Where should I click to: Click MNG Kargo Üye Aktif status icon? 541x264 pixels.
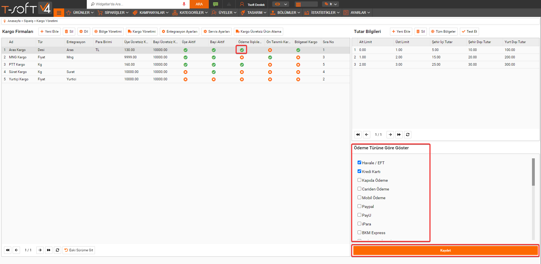[x=185, y=57]
